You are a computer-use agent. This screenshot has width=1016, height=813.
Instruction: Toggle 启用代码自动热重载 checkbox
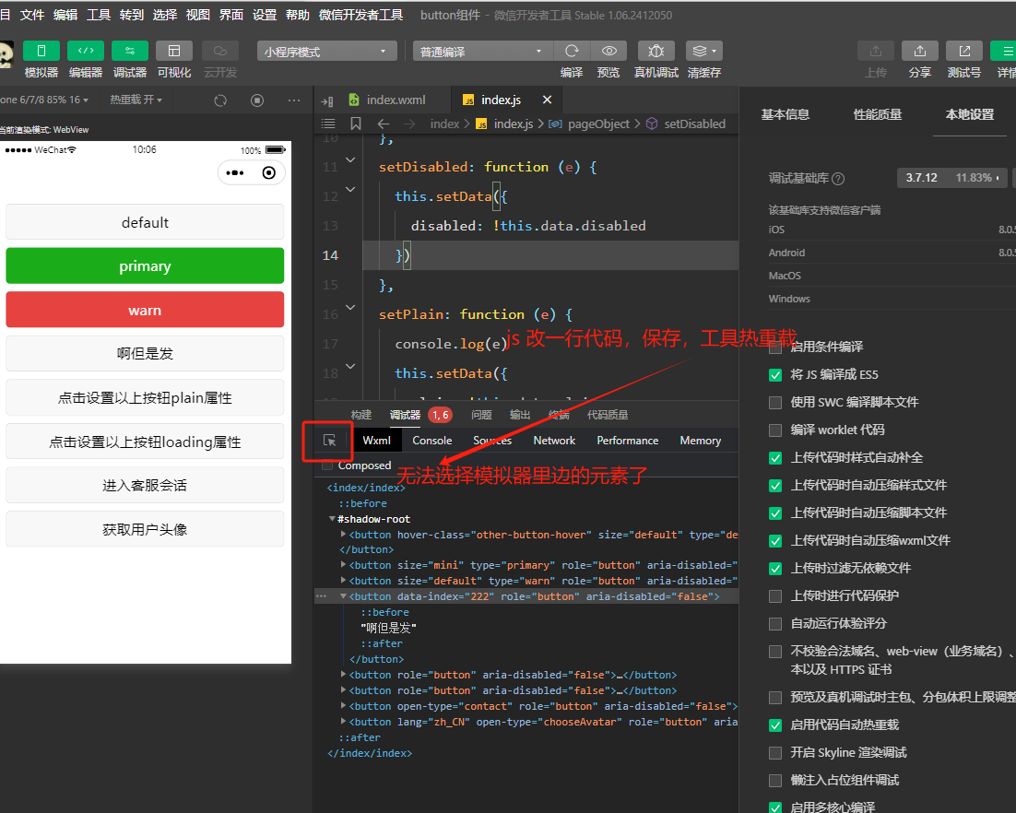tap(775, 725)
